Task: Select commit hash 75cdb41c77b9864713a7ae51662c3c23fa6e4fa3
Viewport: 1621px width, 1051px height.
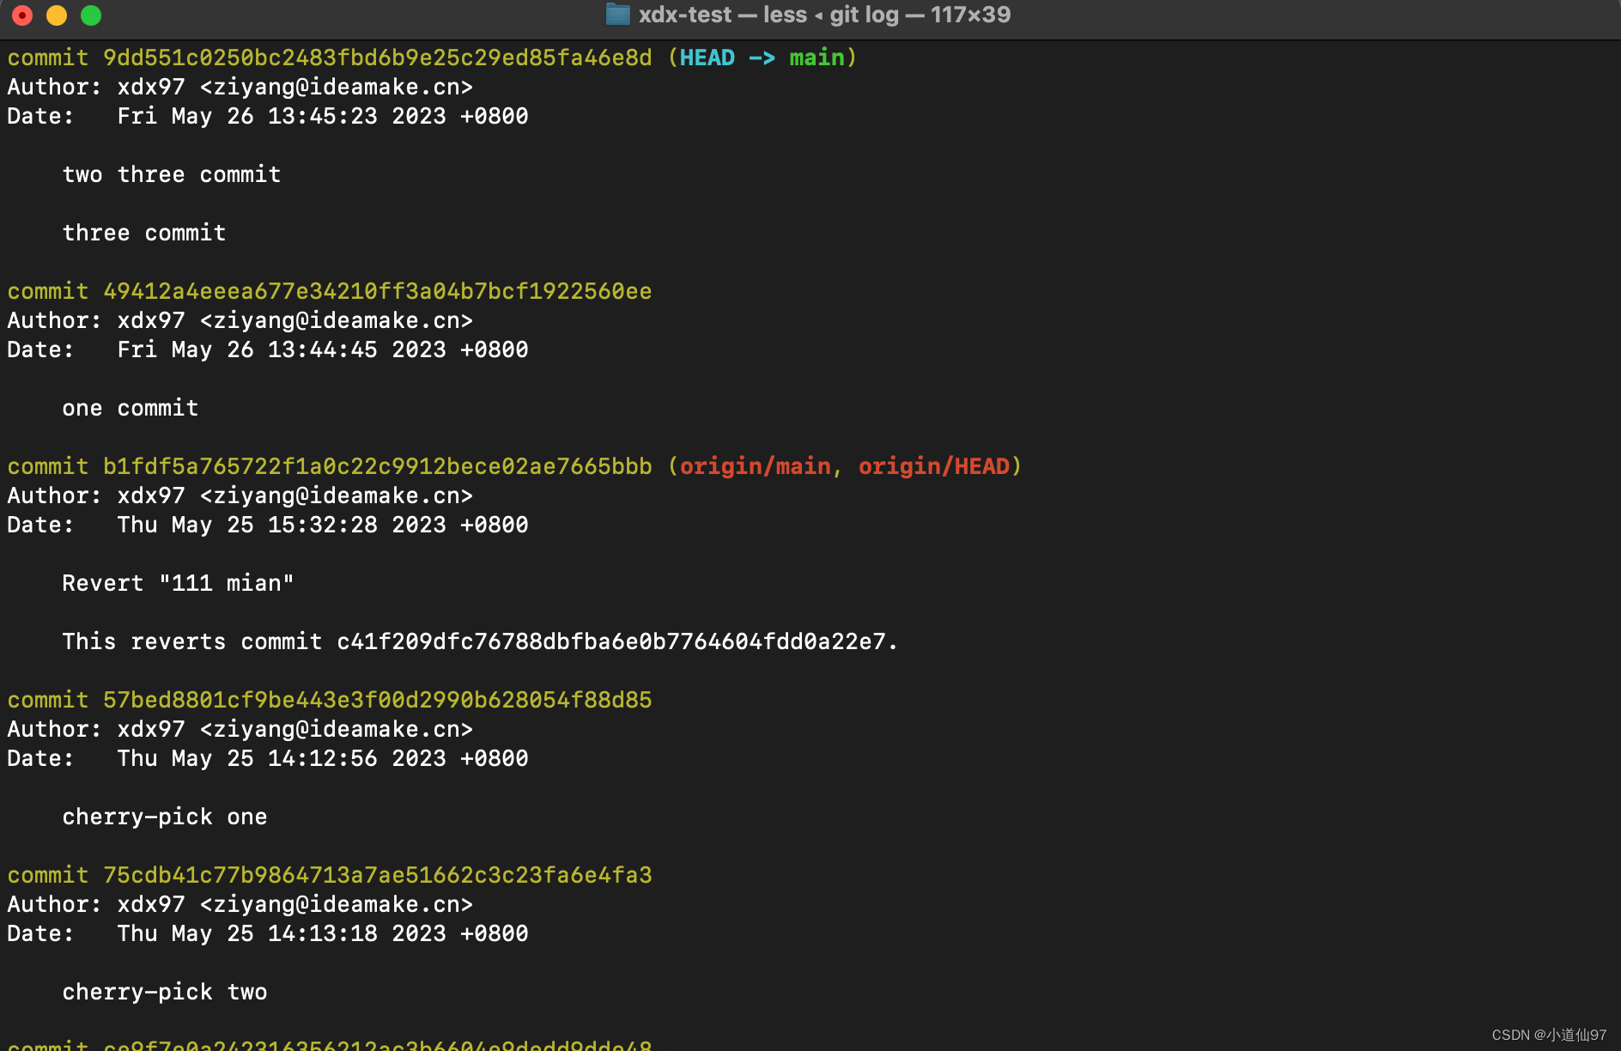Action: pos(378,875)
